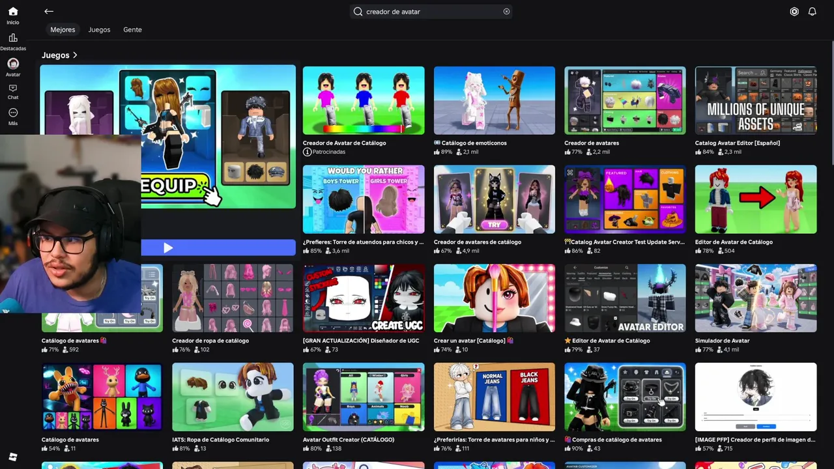Click the info icon beside Patrocinadas
This screenshot has height=469, width=834.
pos(307,152)
